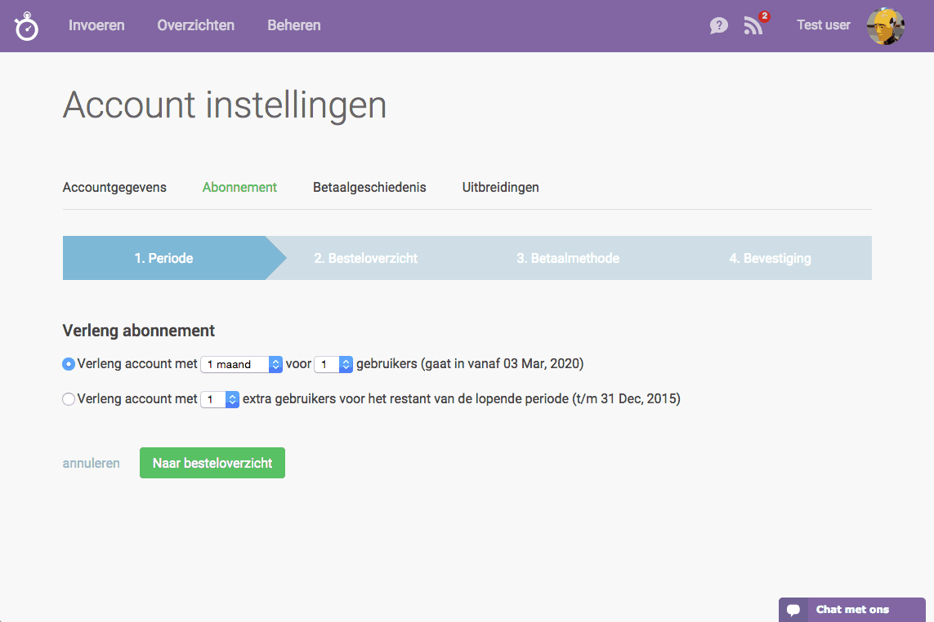Open the Beheren menu
This screenshot has height=622, width=934.
[x=294, y=25]
